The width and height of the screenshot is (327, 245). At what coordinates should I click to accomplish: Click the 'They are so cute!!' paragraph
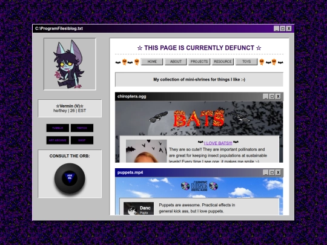tap(218, 155)
